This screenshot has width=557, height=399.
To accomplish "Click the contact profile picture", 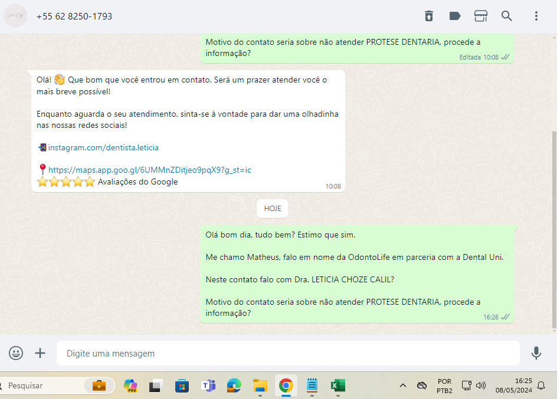I will (15, 16).
